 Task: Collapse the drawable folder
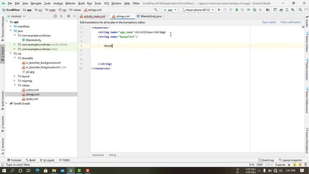click(x=14, y=58)
